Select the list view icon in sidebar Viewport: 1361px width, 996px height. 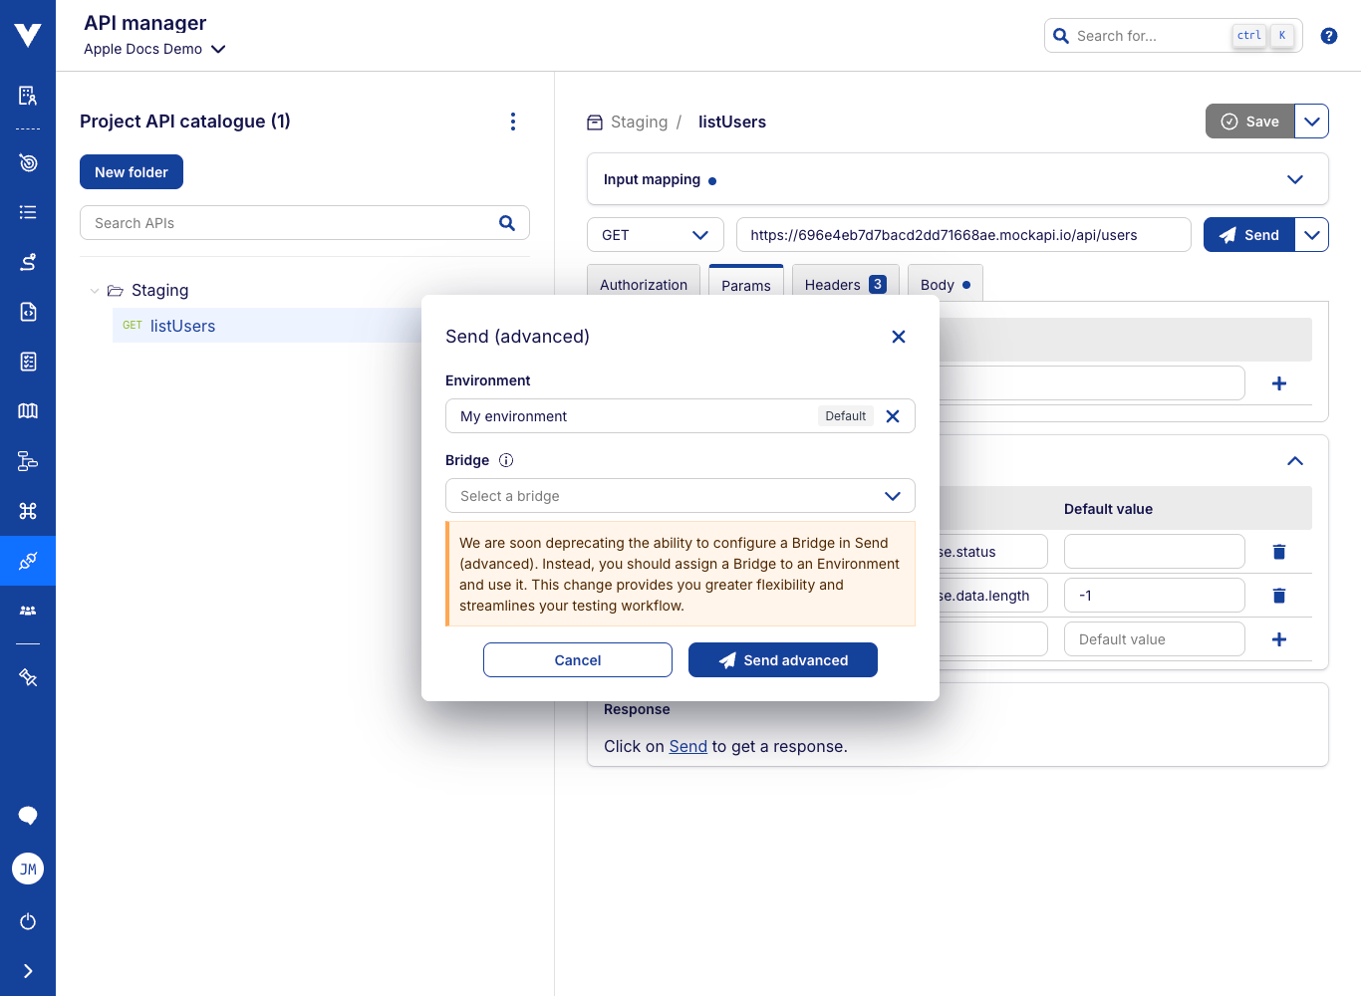[x=28, y=211]
